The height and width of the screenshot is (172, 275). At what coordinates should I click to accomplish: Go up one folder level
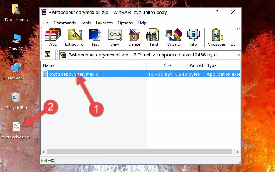coord(48,54)
